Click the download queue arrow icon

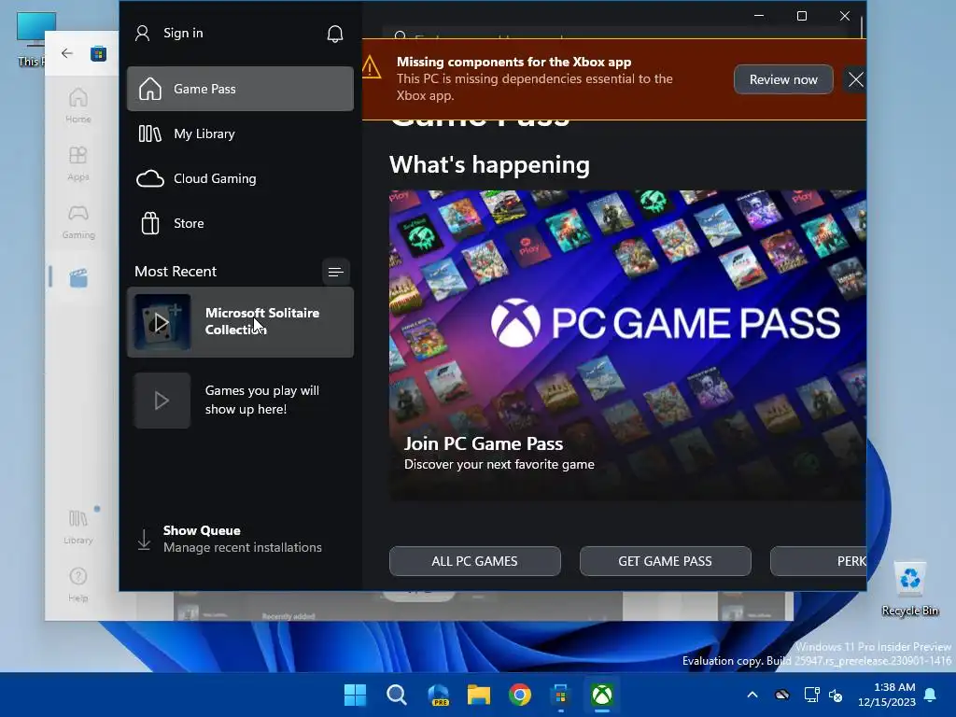(144, 540)
